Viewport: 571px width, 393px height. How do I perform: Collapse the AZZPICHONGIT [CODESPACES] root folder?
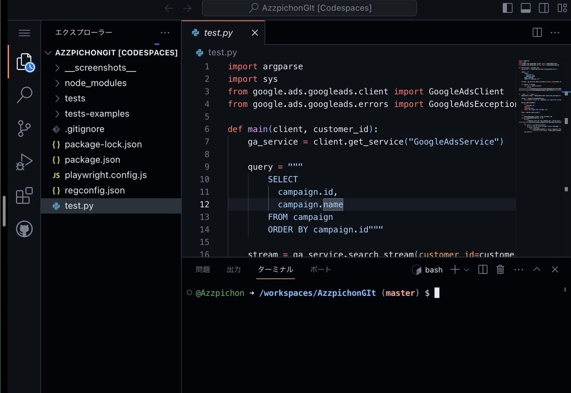(x=111, y=52)
